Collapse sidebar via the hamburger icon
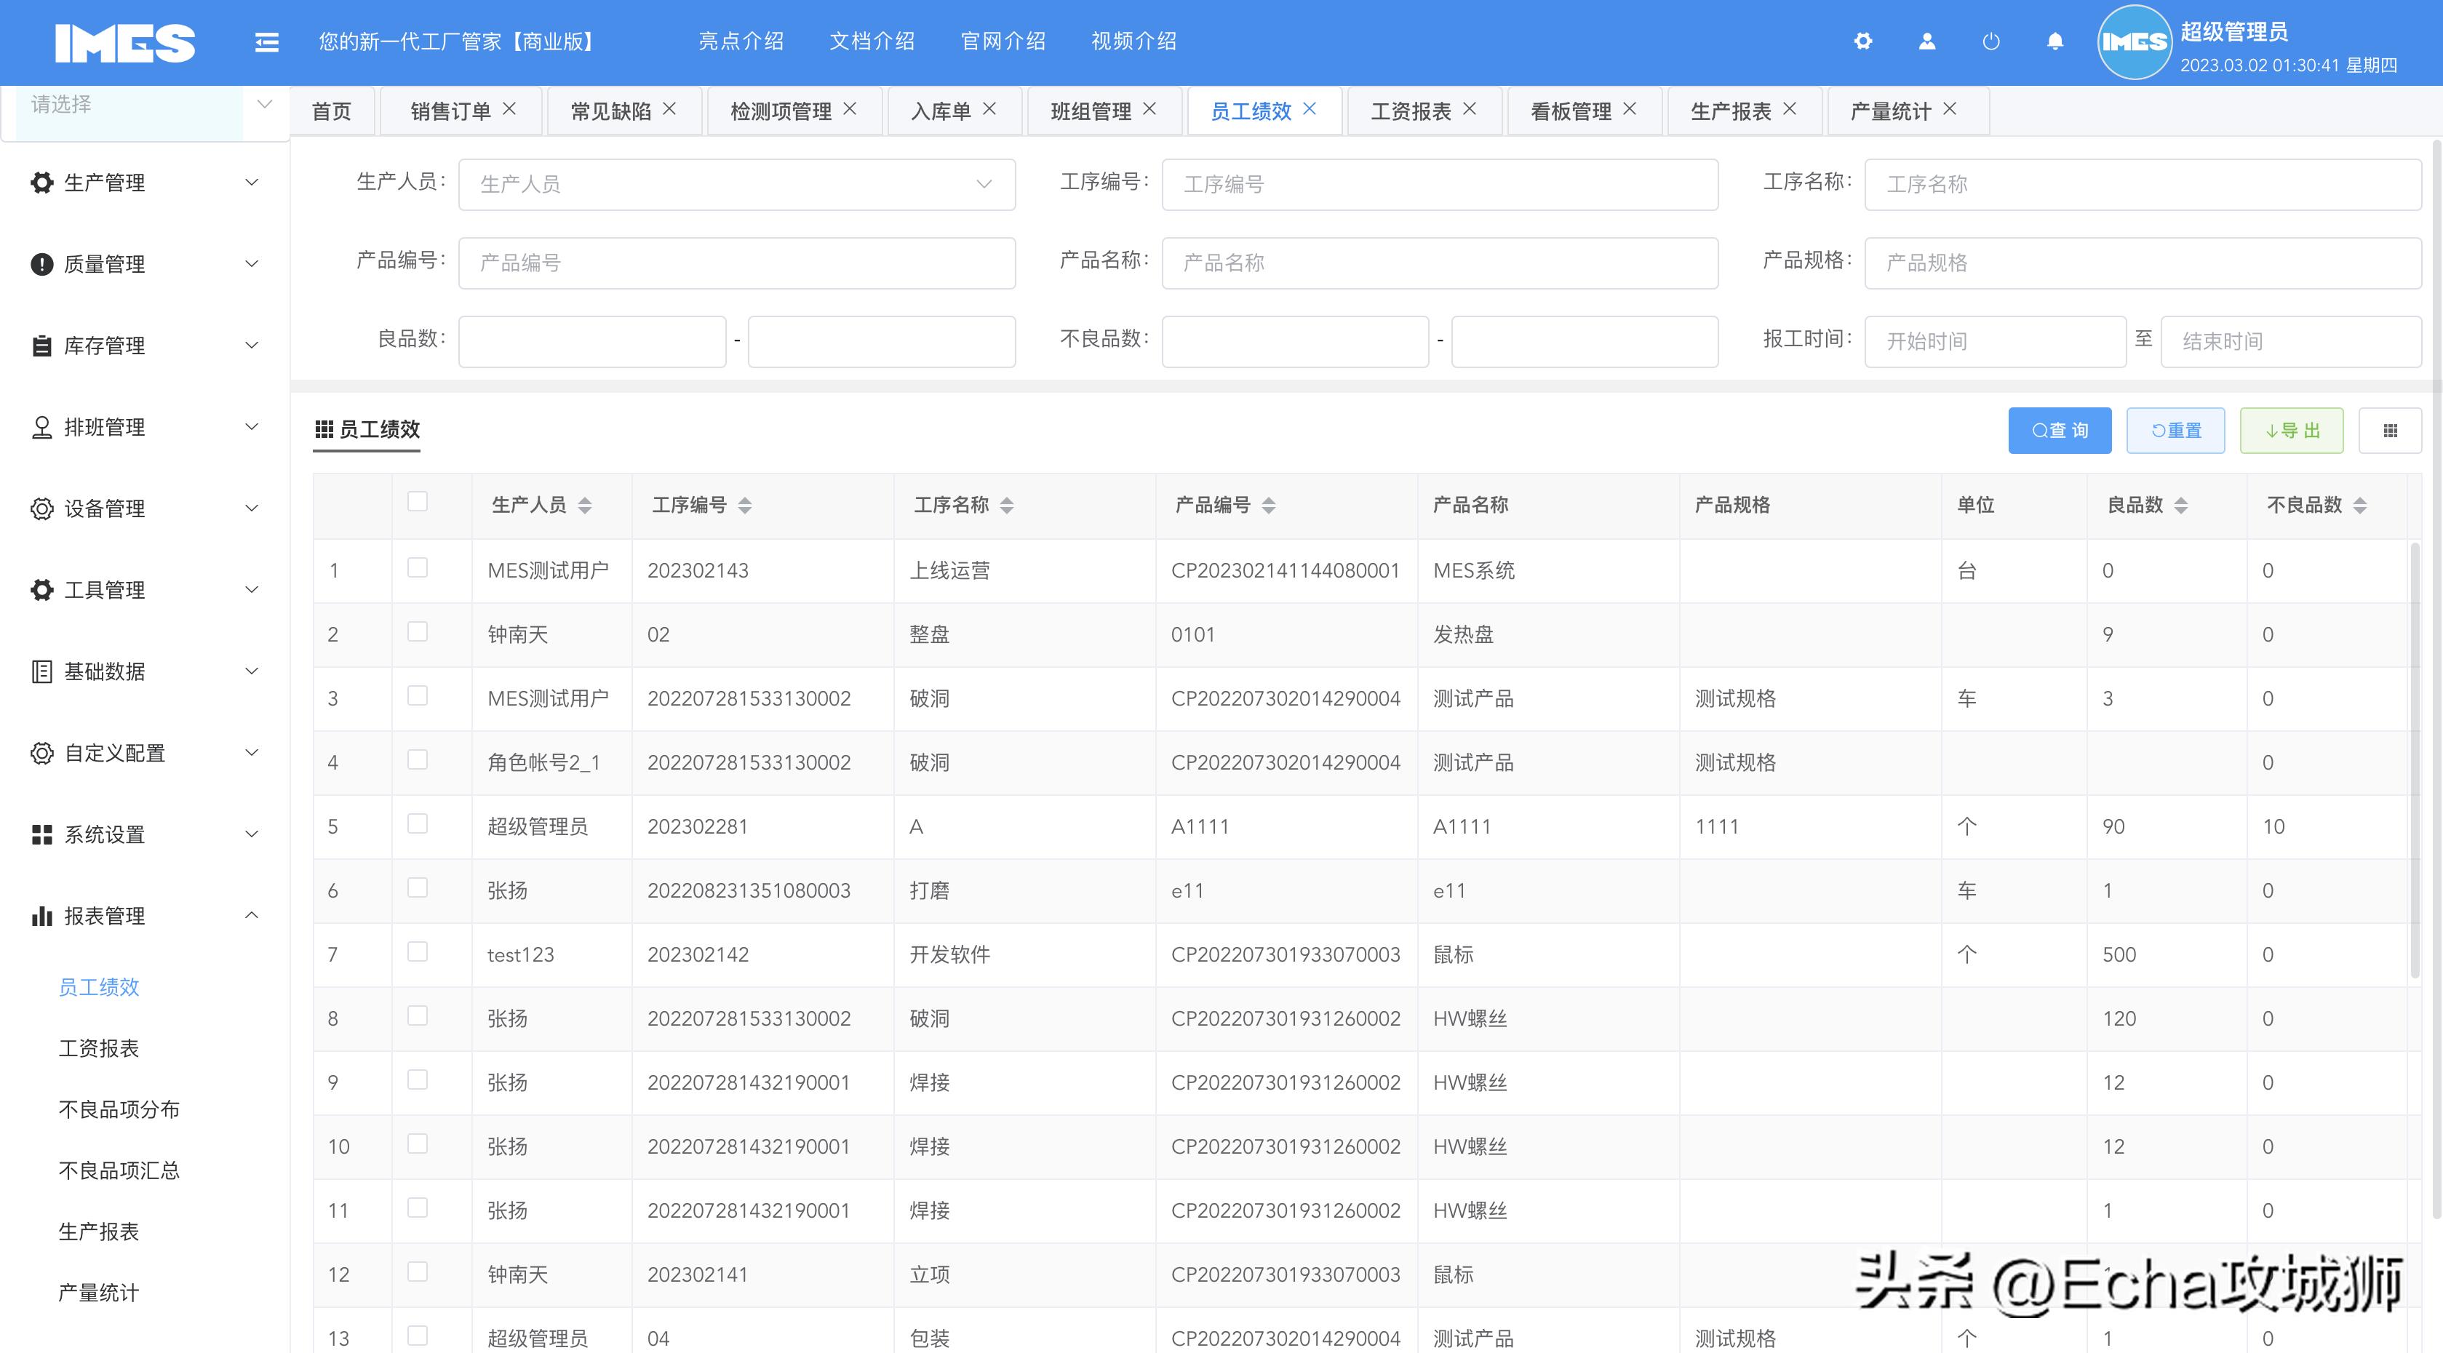This screenshot has height=1353, width=2443. [x=266, y=41]
